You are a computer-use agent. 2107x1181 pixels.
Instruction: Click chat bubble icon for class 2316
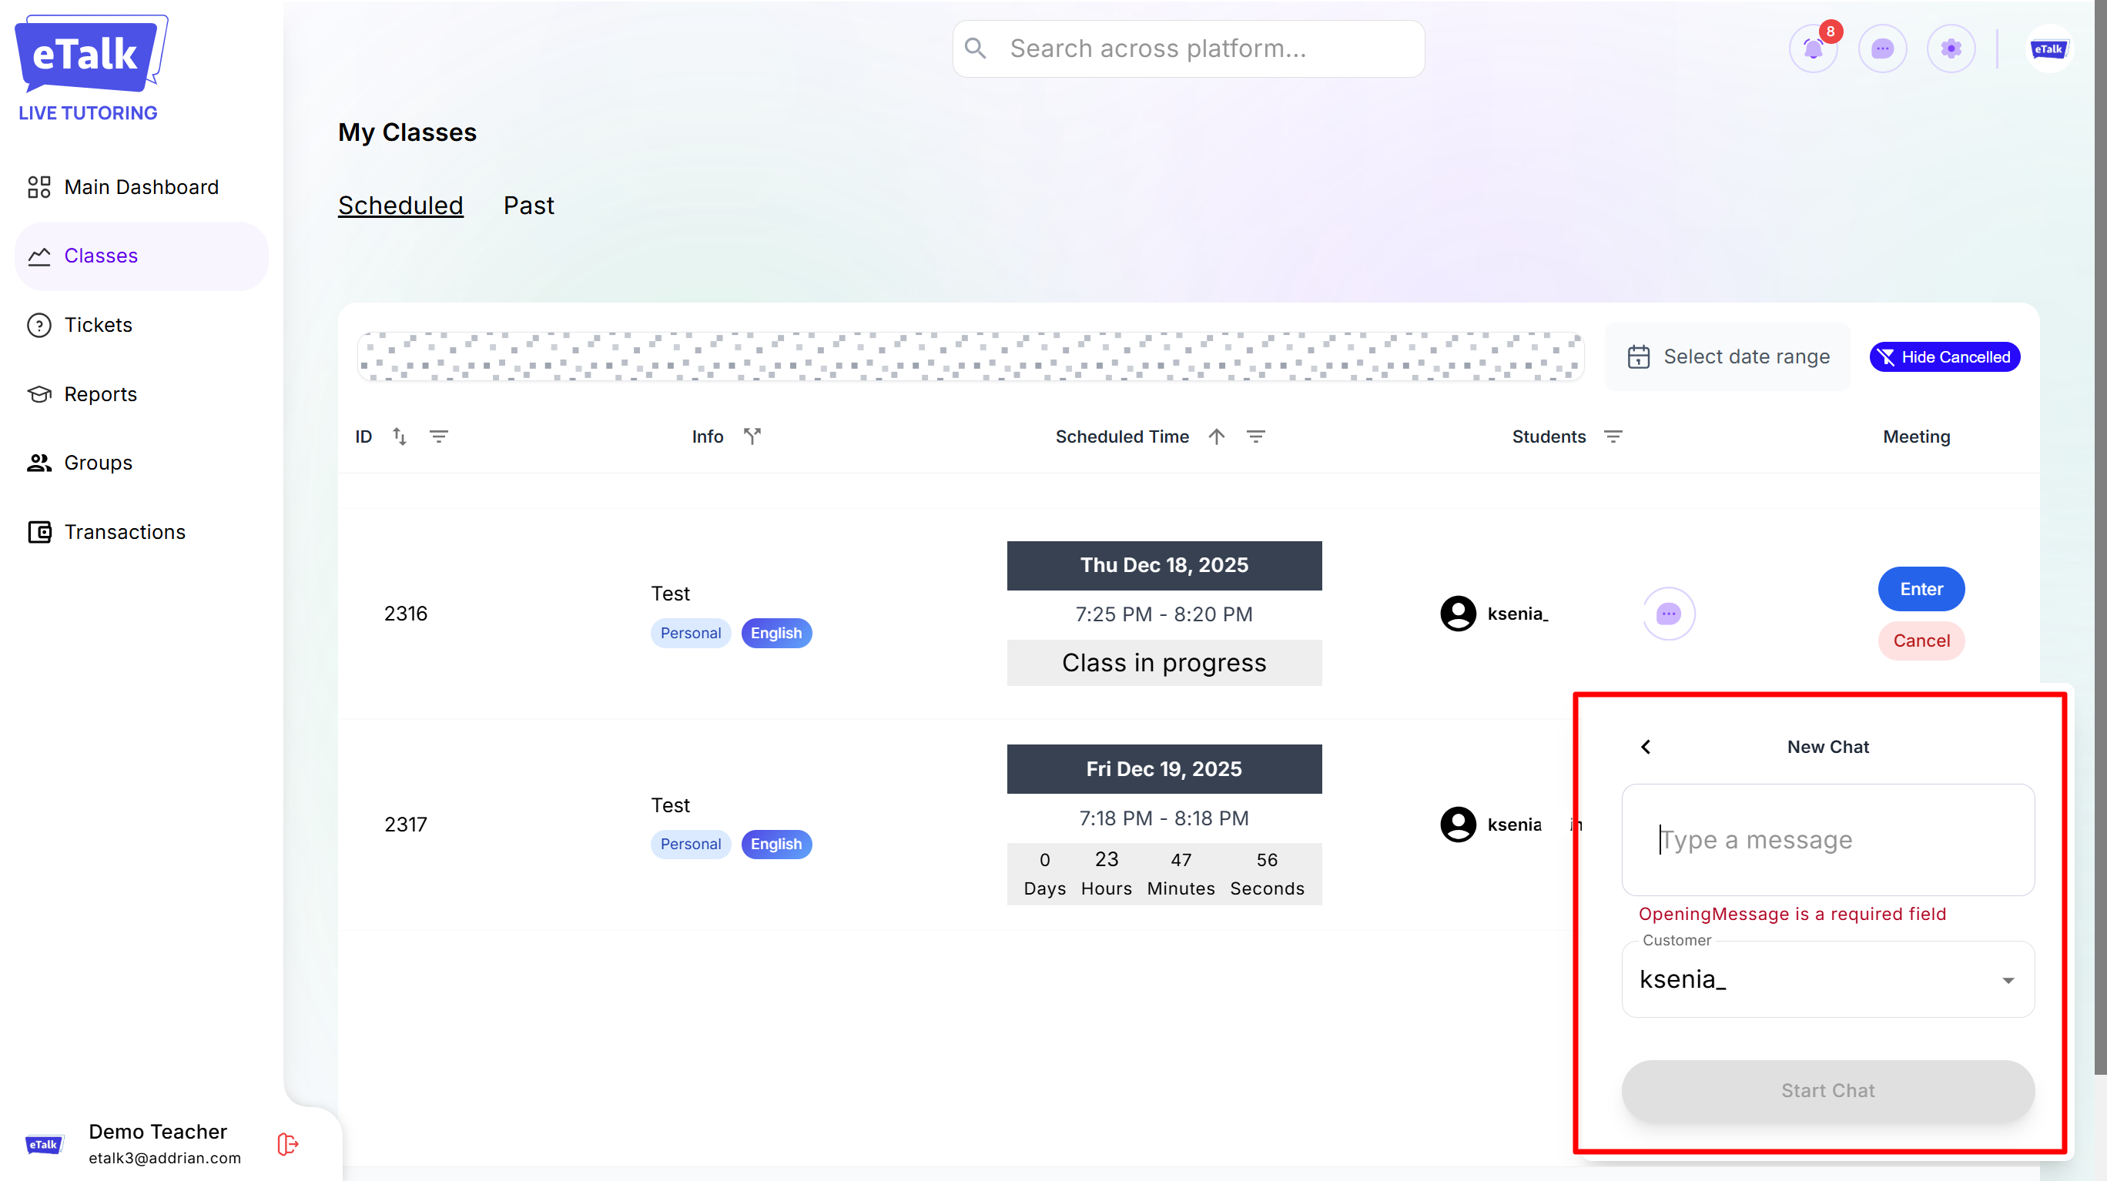point(1669,614)
